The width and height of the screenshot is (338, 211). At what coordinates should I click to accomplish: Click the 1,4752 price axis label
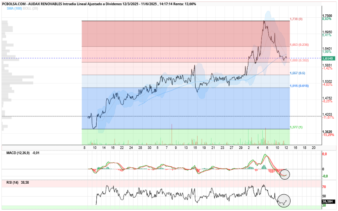(327, 98)
